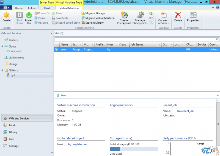Viewport: 220px width, 156px height.
Task: Switch to the Folder ribbon tab
Action: 32,8
